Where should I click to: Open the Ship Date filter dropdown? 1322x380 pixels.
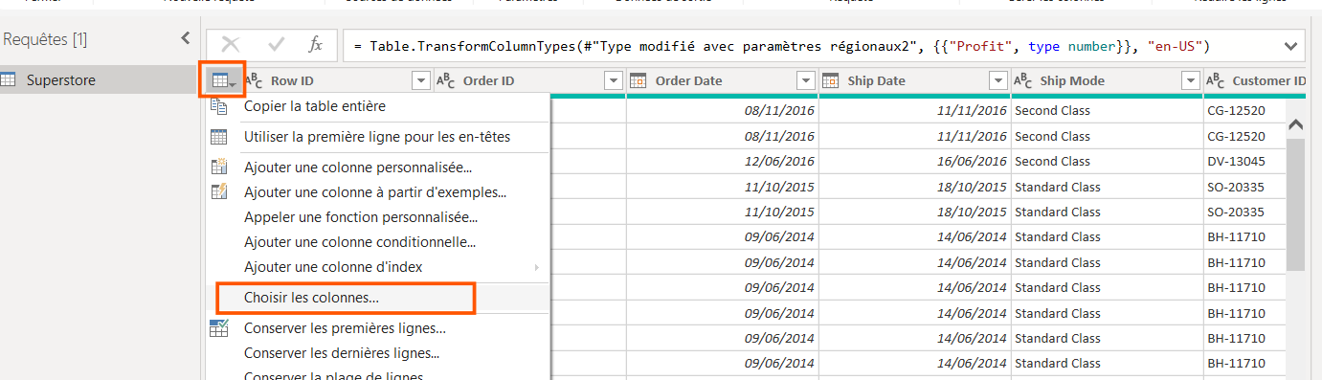pos(998,81)
